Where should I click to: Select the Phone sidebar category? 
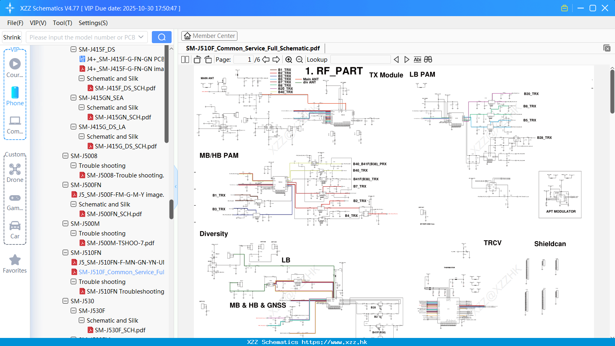coord(15,96)
